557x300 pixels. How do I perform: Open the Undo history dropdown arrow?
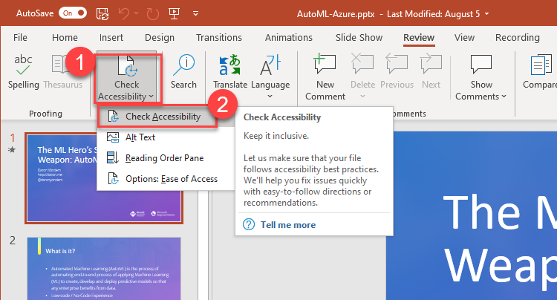[x=136, y=13]
